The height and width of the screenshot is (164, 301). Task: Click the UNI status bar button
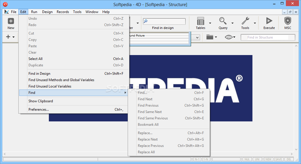(x=257, y=159)
